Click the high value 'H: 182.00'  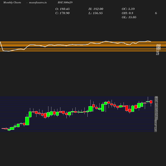click(x=96, y=9)
